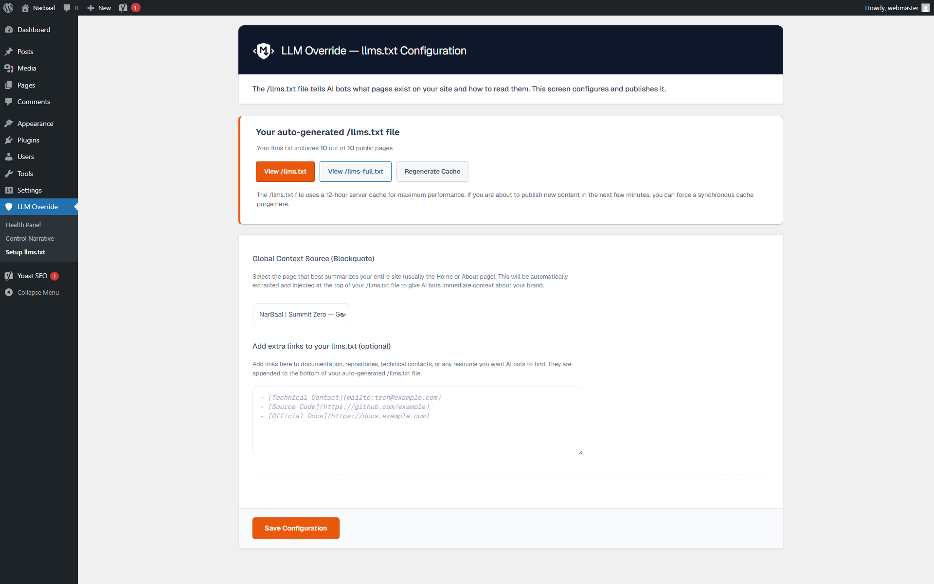This screenshot has height=584, width=934.
Task: Visit the Narbaal site via home icon
Action: (x=25, y=8)
